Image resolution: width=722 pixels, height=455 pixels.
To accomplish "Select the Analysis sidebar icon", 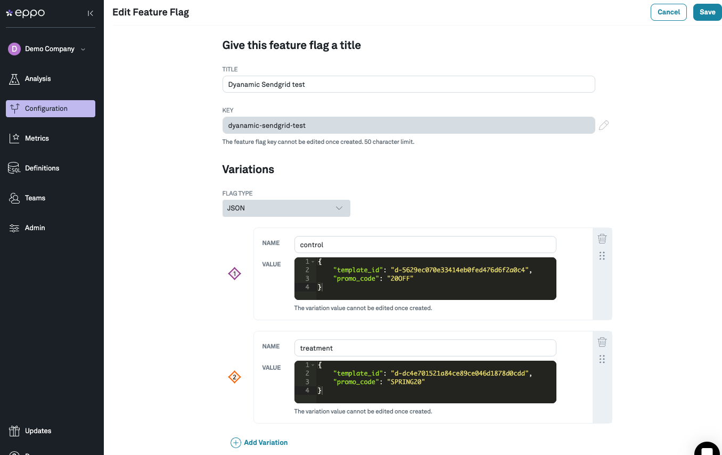I will [14, 78].
